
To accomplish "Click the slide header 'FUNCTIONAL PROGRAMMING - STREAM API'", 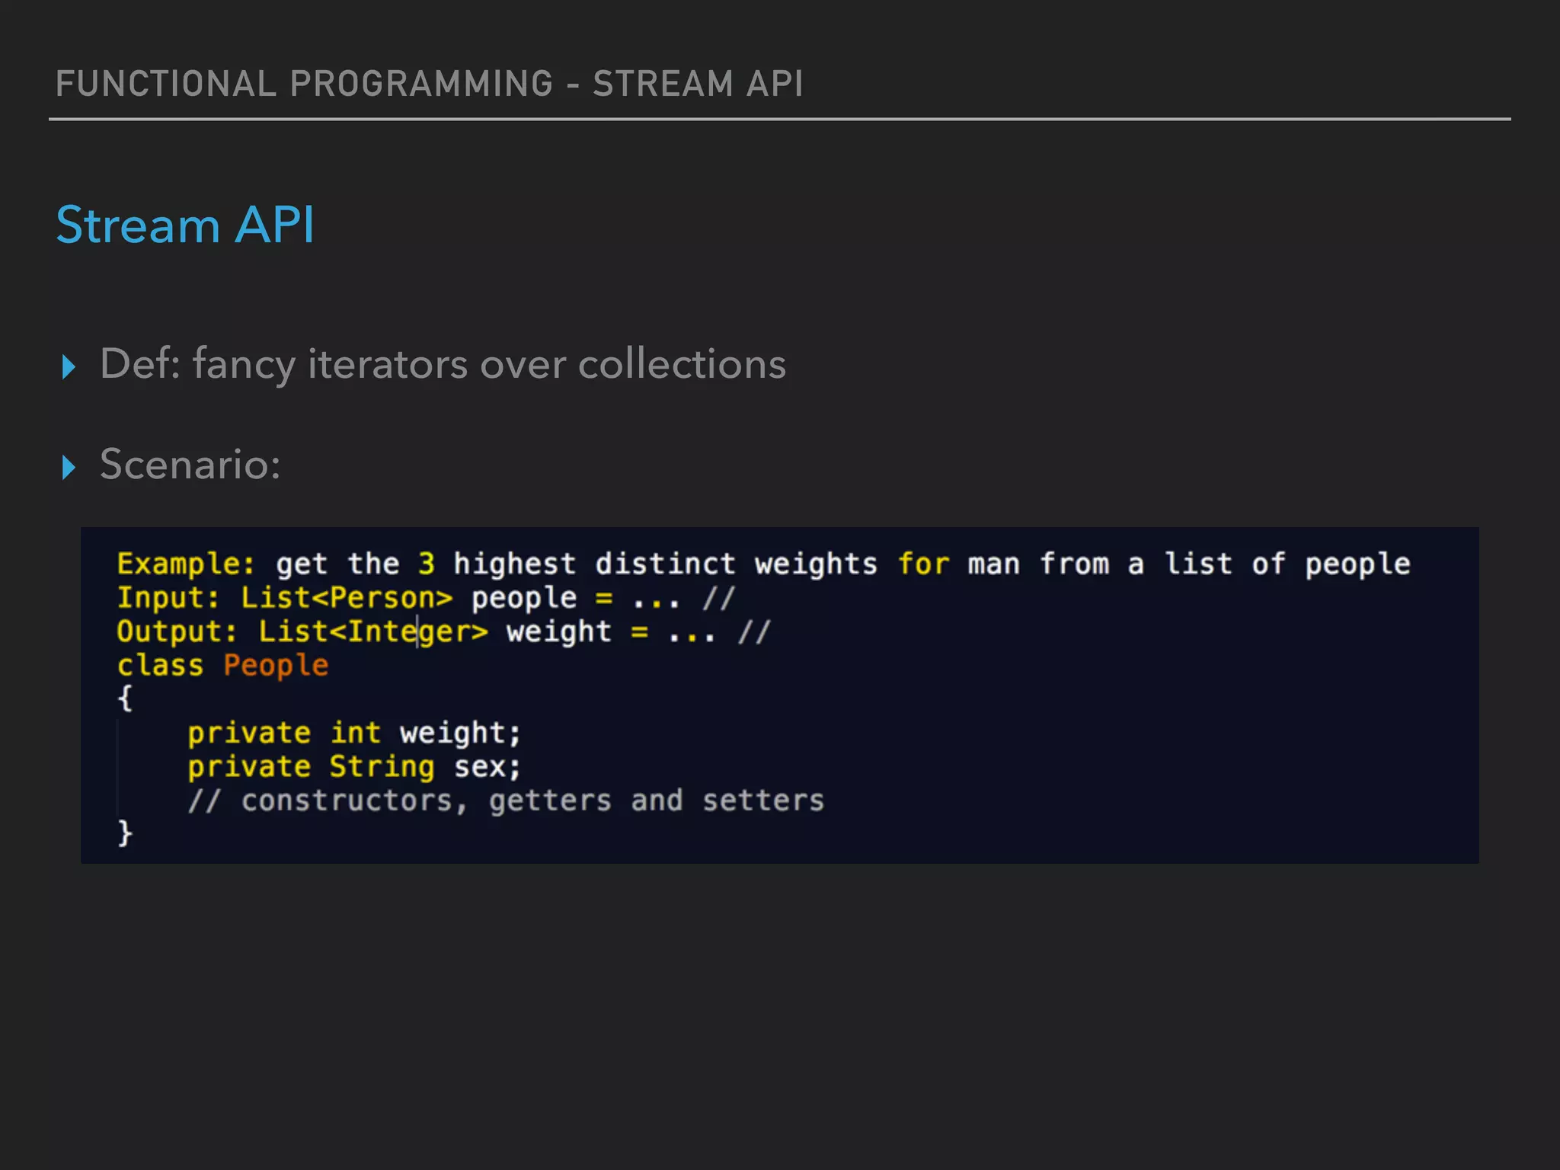I will 429,84.
